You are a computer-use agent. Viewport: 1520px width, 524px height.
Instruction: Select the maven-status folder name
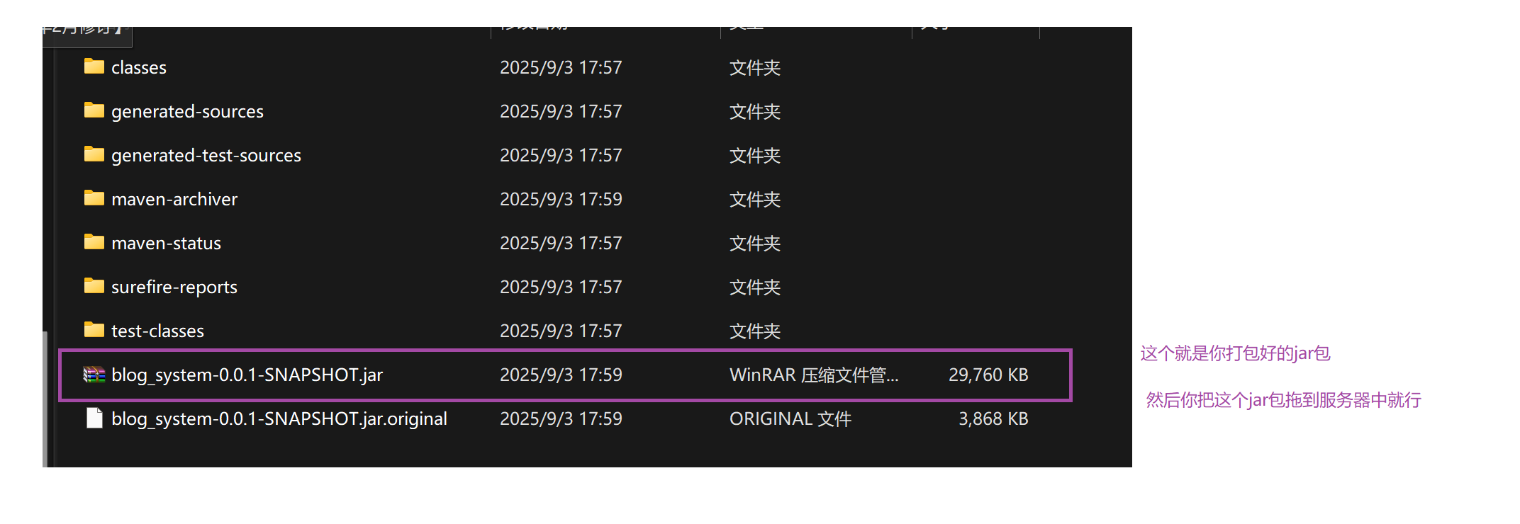(166, 243)
